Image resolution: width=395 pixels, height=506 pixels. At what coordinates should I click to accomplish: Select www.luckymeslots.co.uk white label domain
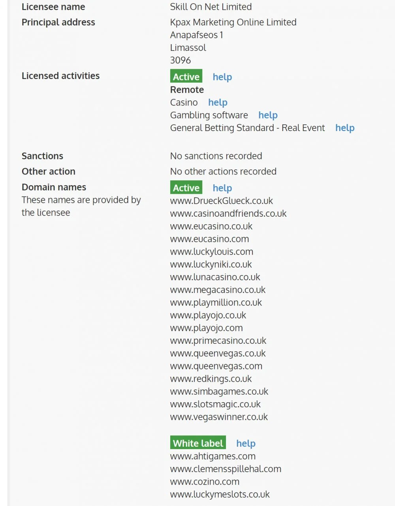pyautogui.click(x=220, y=494)
